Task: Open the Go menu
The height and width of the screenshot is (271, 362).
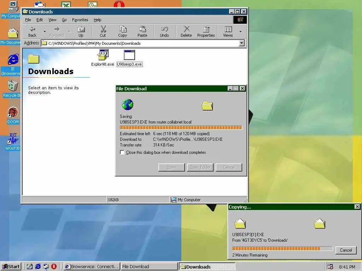Action: coord(64,20)
